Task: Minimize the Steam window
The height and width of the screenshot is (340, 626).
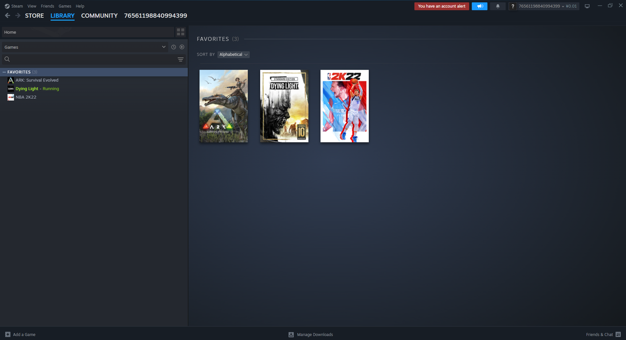Action: point(600,6)
